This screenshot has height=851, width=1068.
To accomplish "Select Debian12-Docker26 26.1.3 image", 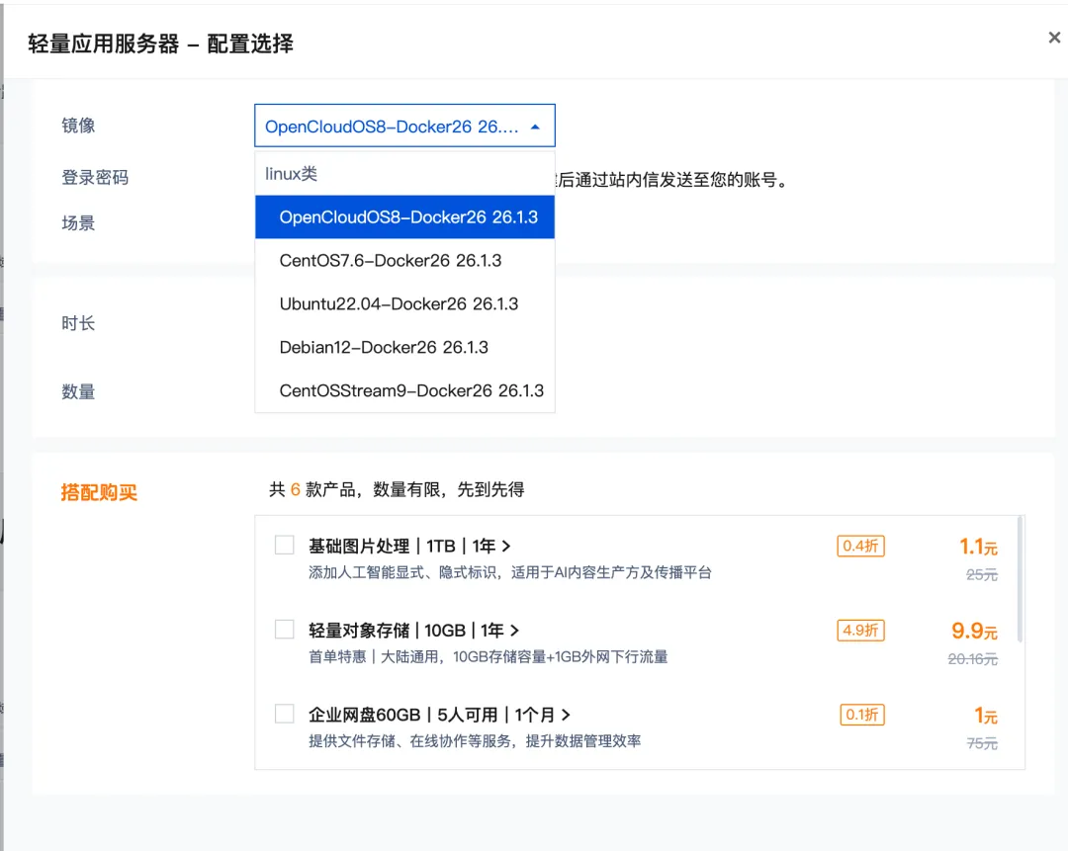I will (404, 347).
